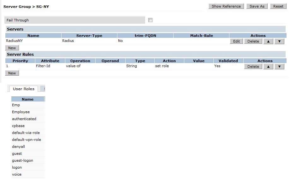This screenshot has height=180, width=290.
Task: Click the Priority column header
Action: click(20, 61)
